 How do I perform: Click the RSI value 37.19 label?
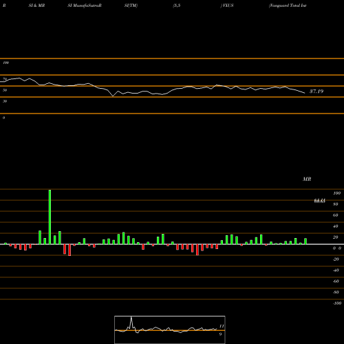point(316,92)
